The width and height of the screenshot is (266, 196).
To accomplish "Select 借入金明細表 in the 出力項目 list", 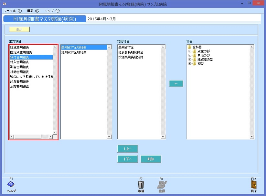I will pyautogui.click(x=20, y=62).
